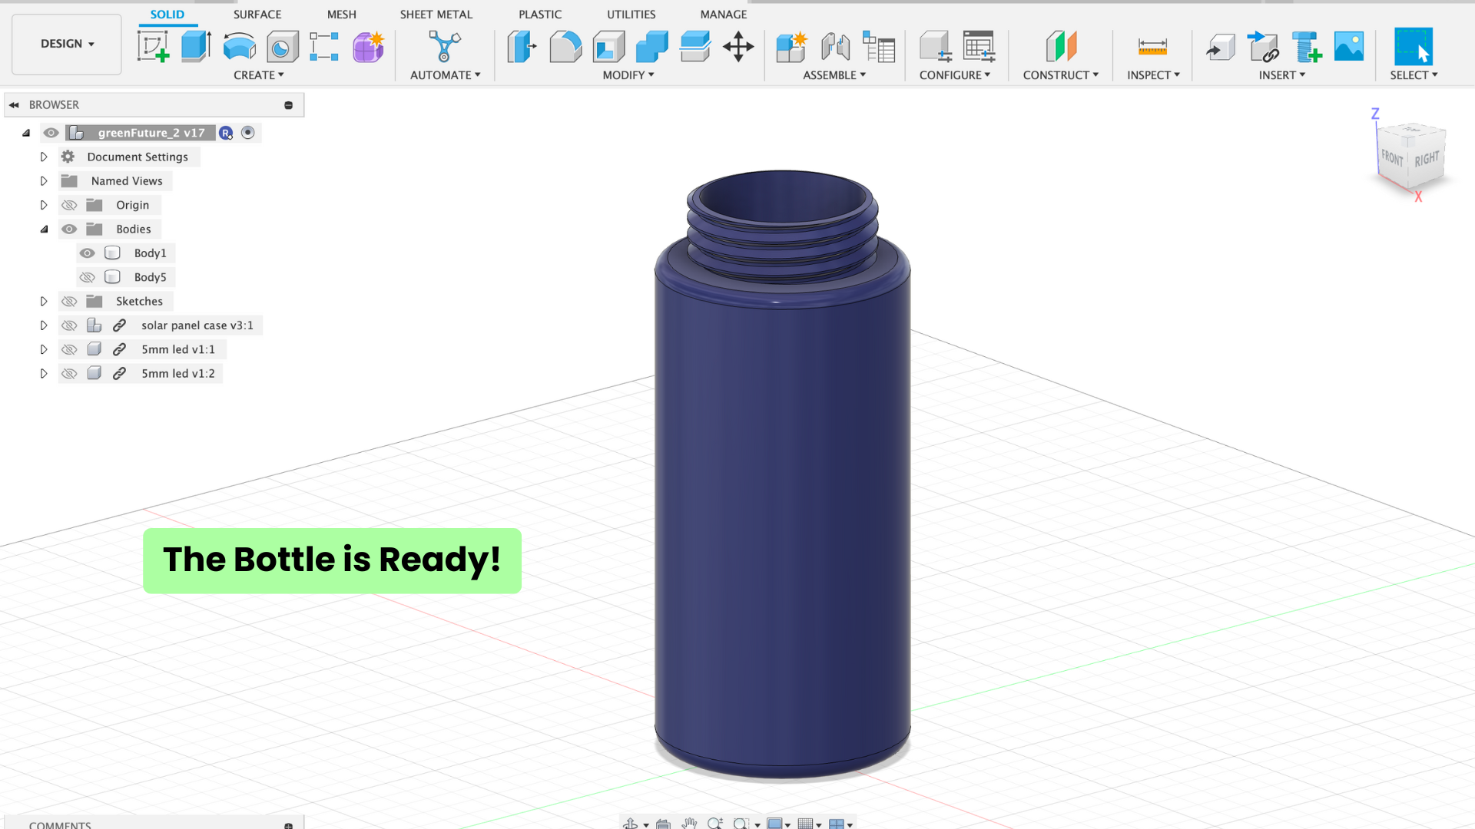This screenshot has width=1475, height=829.
Task: Collapse the BROWSER panel with arrows
Action: coord(14,105)
